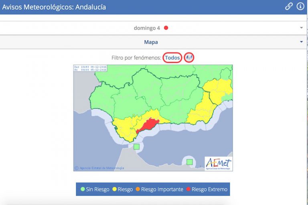
Task: Select the domingo 4 day header
Action: click(x=147, y=28)
